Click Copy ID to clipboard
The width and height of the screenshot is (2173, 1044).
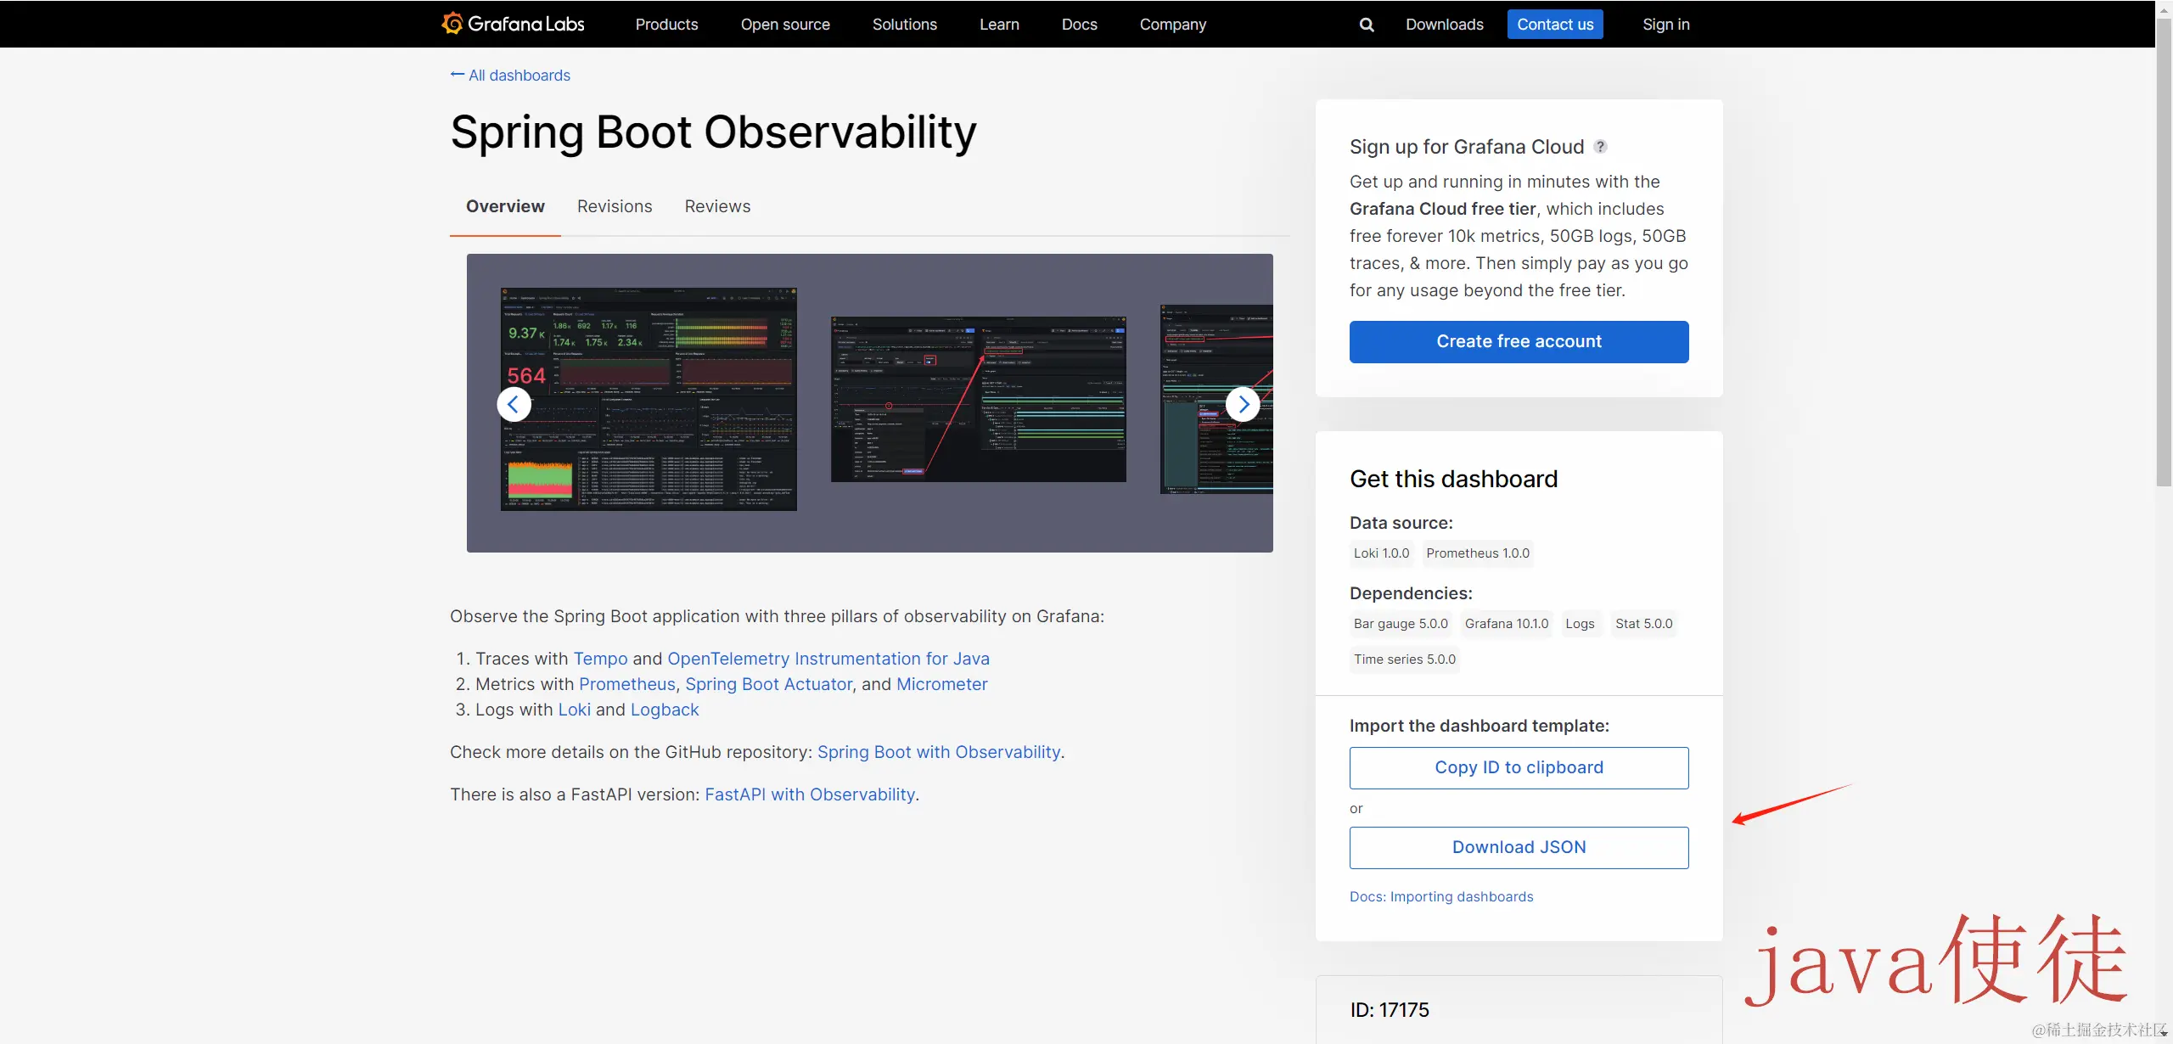1519,768
